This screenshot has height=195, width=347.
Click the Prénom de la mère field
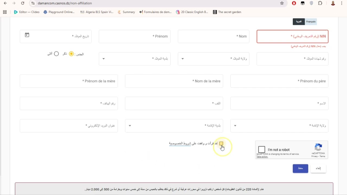pyautogui.click(x=69, y=81)
